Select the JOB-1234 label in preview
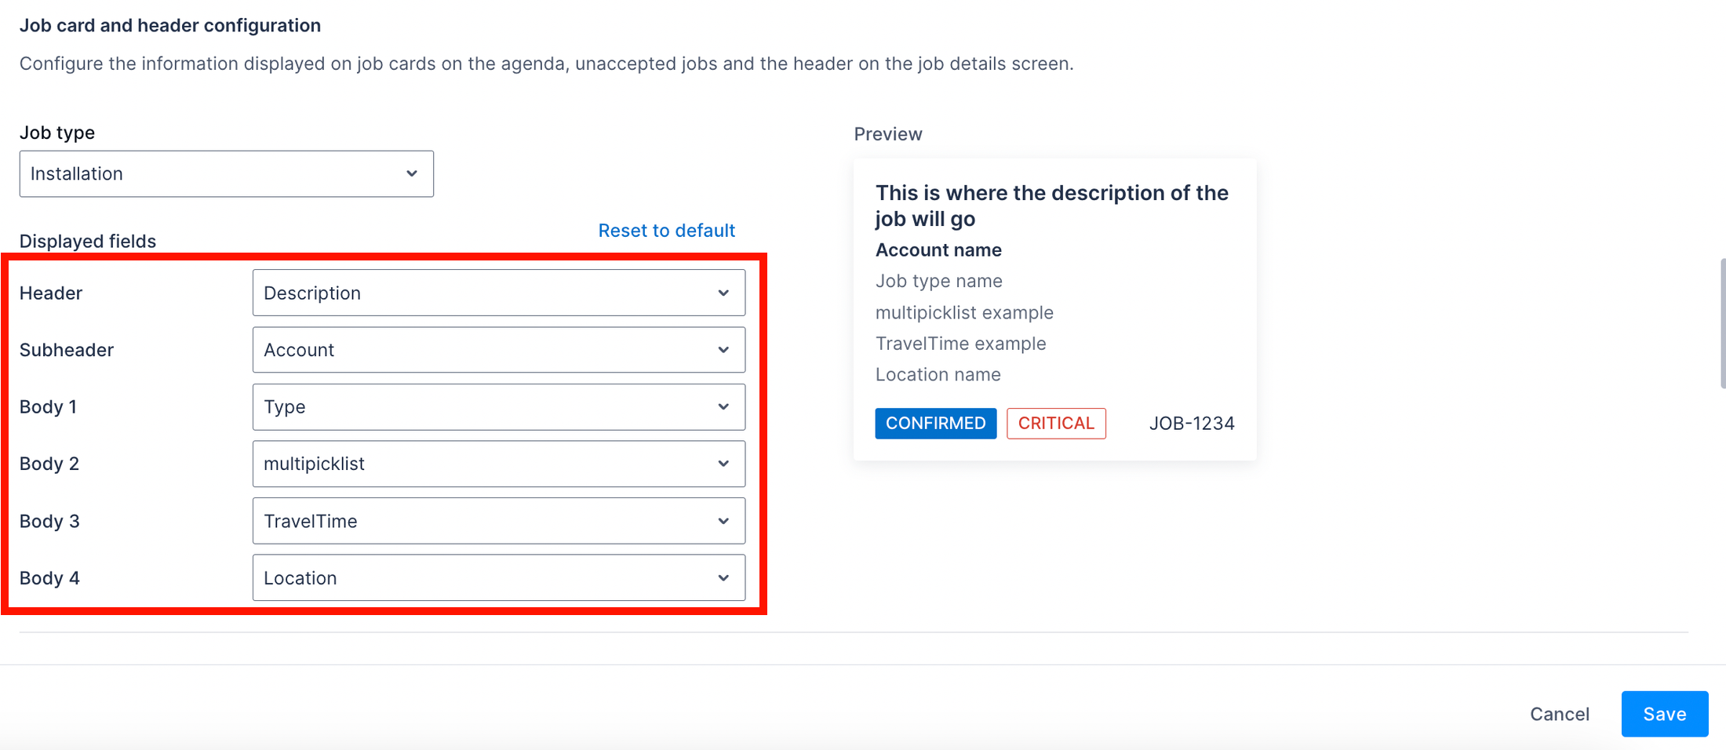 point(1192,423)
